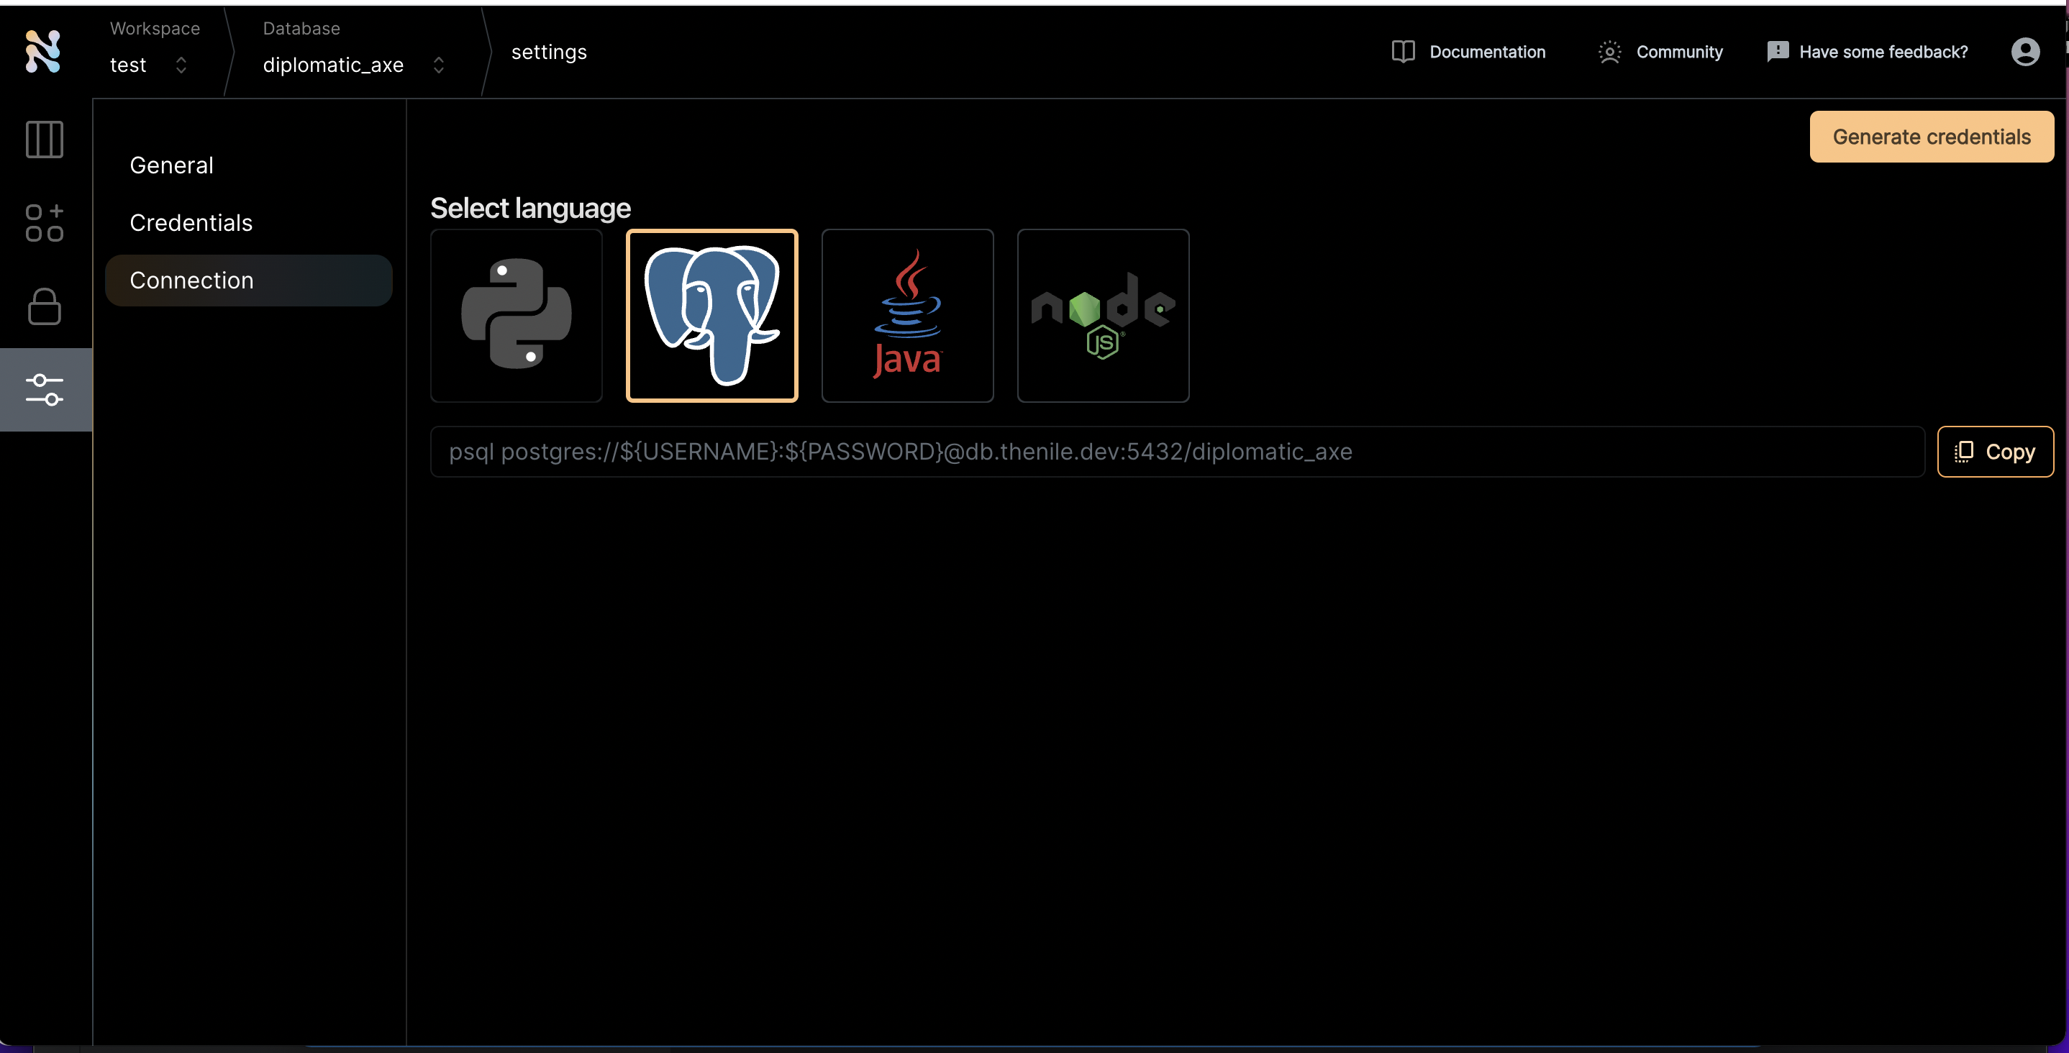Select the settings sliders sidebar icon

(x=44, y=390)
